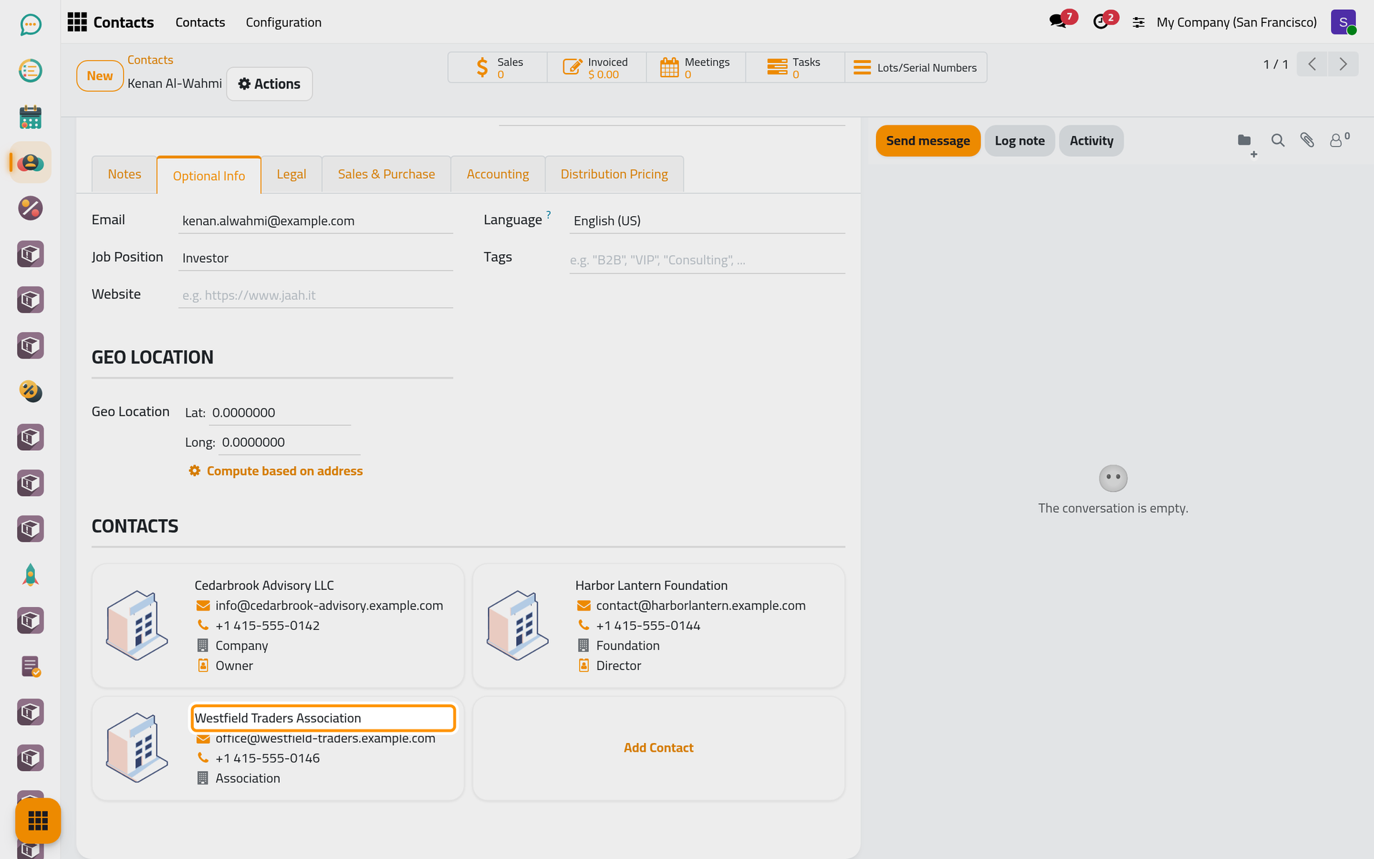Open the Calendar app in sidebar
Screen dimensions: 1374x859
(30, 117)
